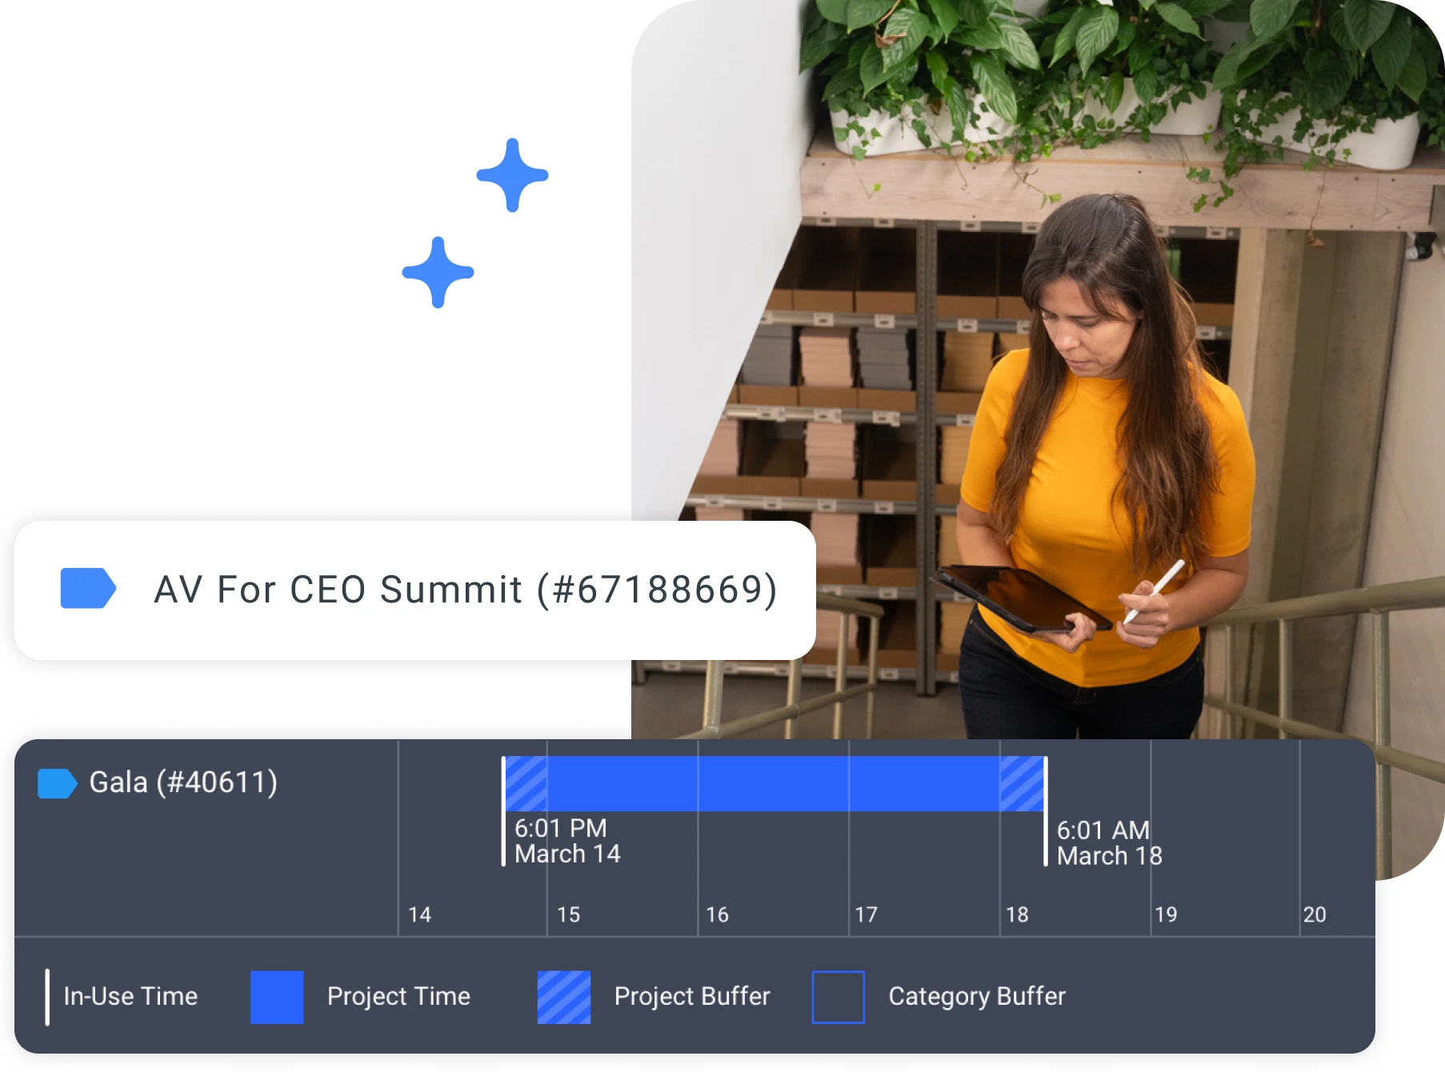The height and width of the screenshot is (1080, 1445).
Task: Click the Project Buffer legend label
Action: pos(692,997)
